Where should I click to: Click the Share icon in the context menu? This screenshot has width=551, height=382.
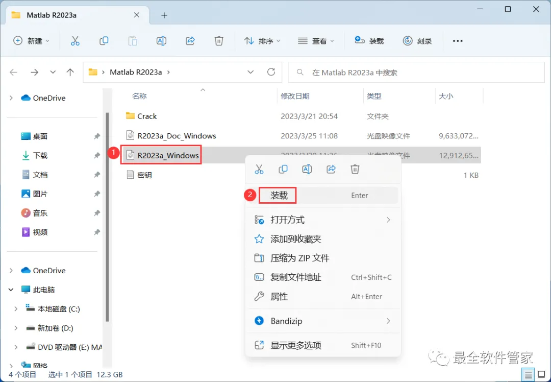click(331, 170)
